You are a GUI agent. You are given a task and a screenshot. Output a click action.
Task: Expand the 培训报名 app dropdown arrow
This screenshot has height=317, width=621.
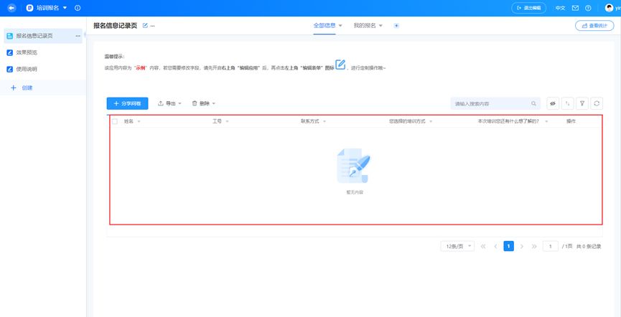(65, 8)
